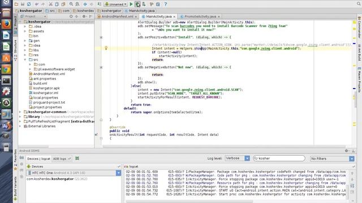Close the PromoteActivity.java tab
The height and width of the screenshot is (203, 362).
pos(219,16)
